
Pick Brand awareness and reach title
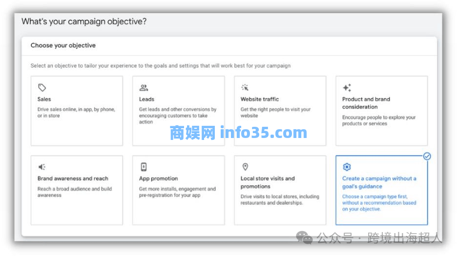click(x=73, y=178)
